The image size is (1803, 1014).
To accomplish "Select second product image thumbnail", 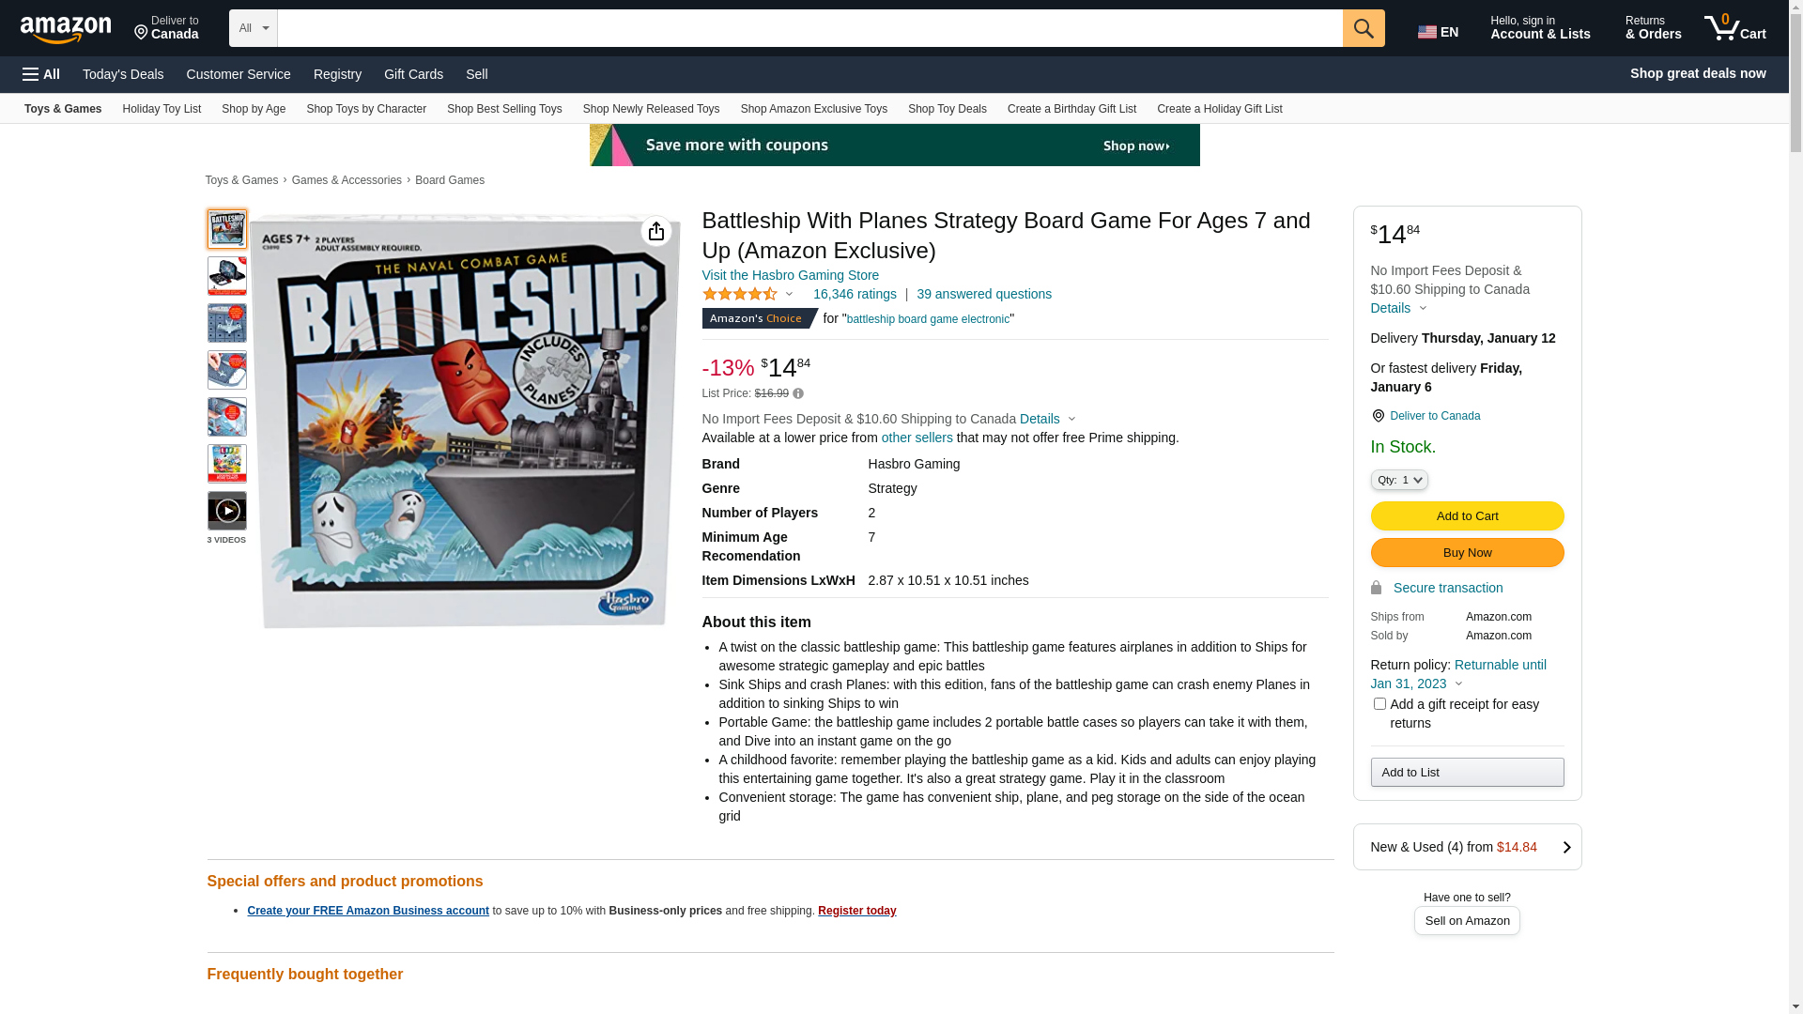I will coord(227,276).
